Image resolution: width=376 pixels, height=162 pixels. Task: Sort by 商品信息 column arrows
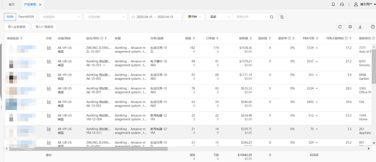[x=21, y=38]
